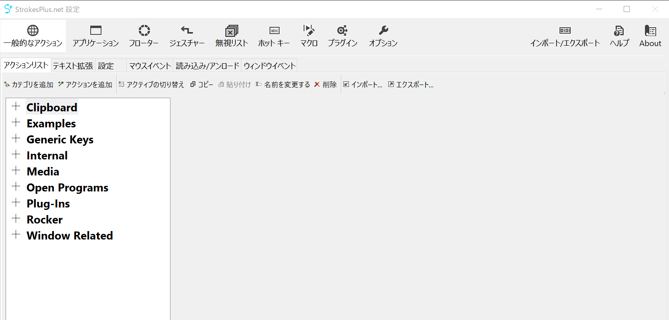
Task: Click カテゴリを追加 toolbar button
Action: [28, 85]
